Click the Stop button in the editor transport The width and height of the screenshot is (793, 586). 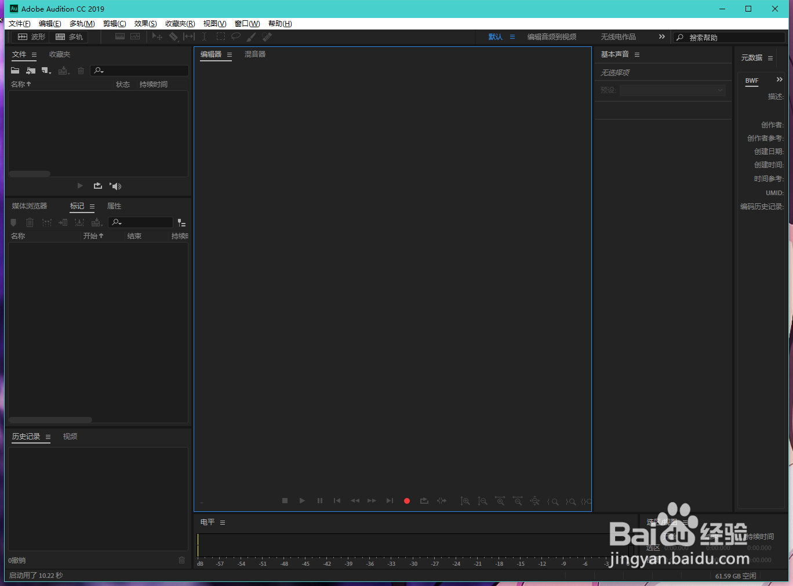tap(285, 501)
